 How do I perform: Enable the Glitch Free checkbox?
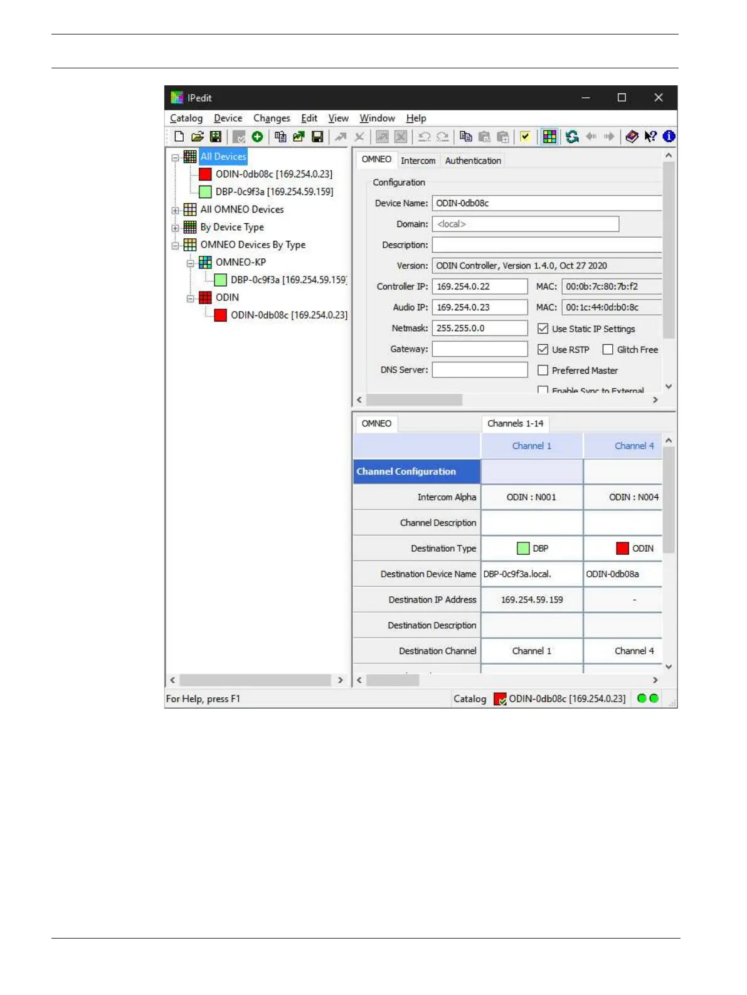click(x=608, y=349)
